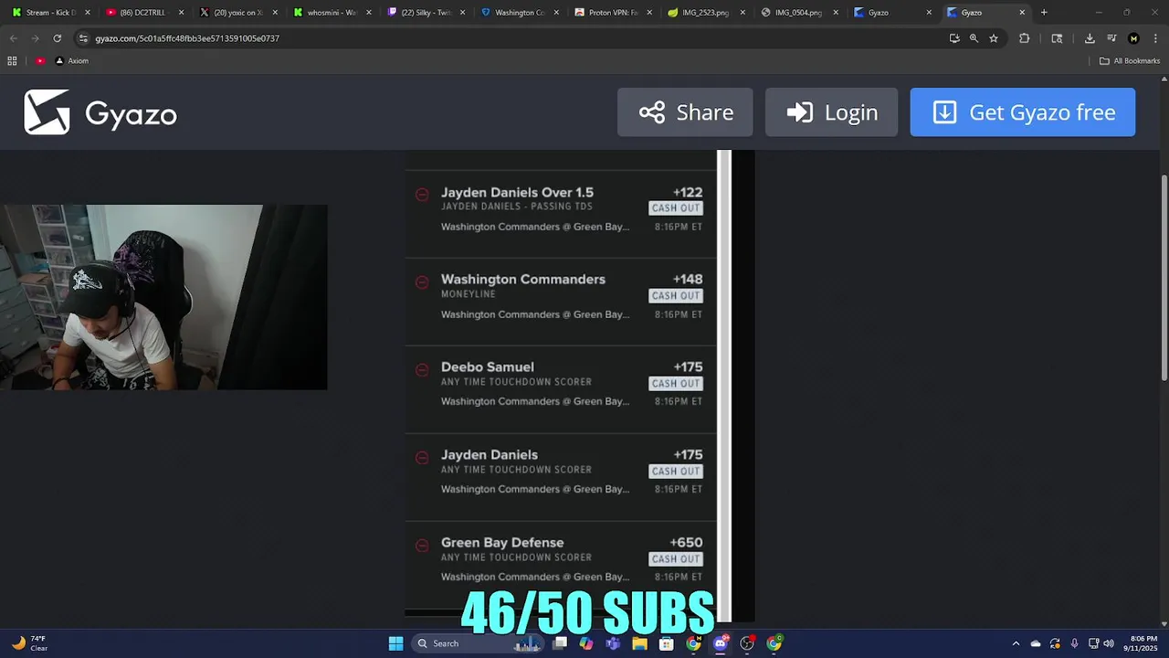Go back with the browser back arrow
This screenshot has width=1169, height=658.
[x=13, y=38]
